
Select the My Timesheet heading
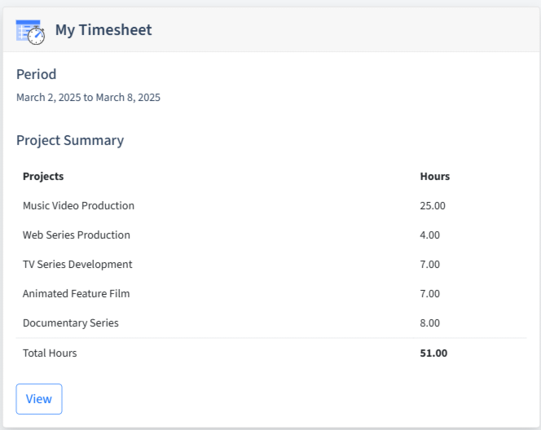pyautogui.click(x=103, y=30)
